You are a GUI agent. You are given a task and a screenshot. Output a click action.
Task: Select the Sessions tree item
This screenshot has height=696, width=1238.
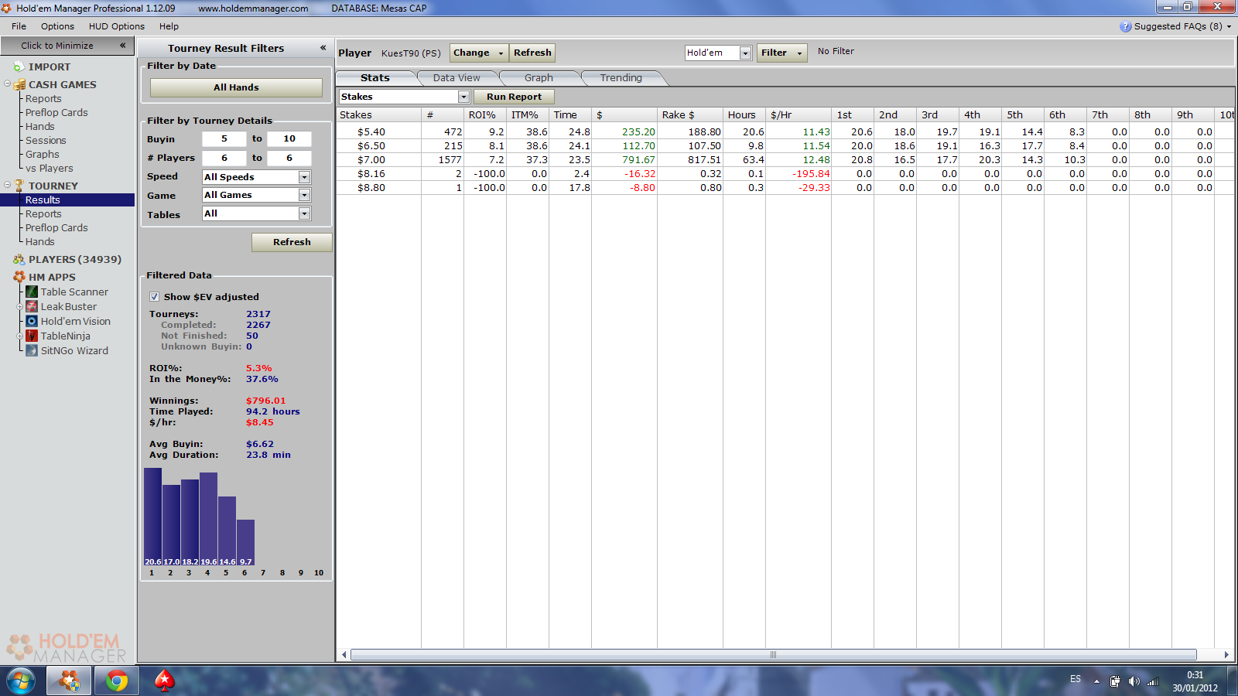point(46,141)
